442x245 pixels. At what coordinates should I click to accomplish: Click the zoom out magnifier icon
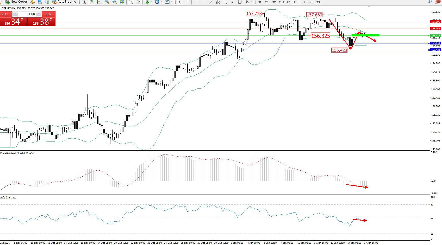(114, 2)
